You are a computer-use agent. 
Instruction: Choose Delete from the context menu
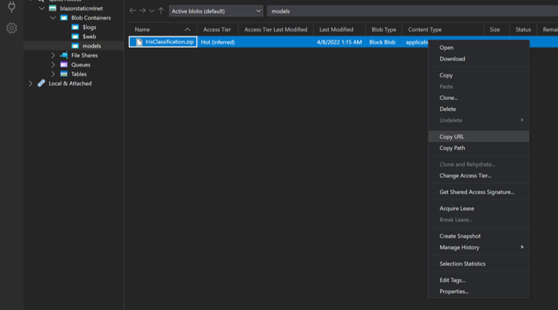click(478, 109)
